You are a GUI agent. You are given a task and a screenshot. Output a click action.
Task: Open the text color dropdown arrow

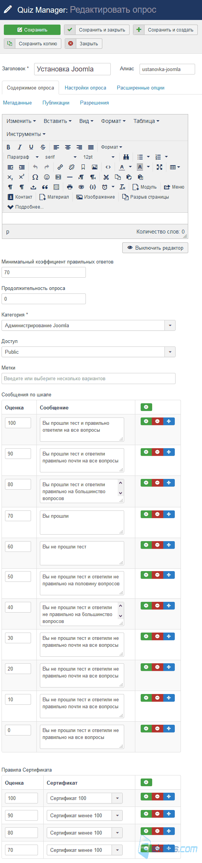(x=130, y=167)
